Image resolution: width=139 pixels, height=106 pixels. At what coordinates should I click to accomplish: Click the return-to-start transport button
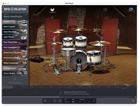pos(45,101)
